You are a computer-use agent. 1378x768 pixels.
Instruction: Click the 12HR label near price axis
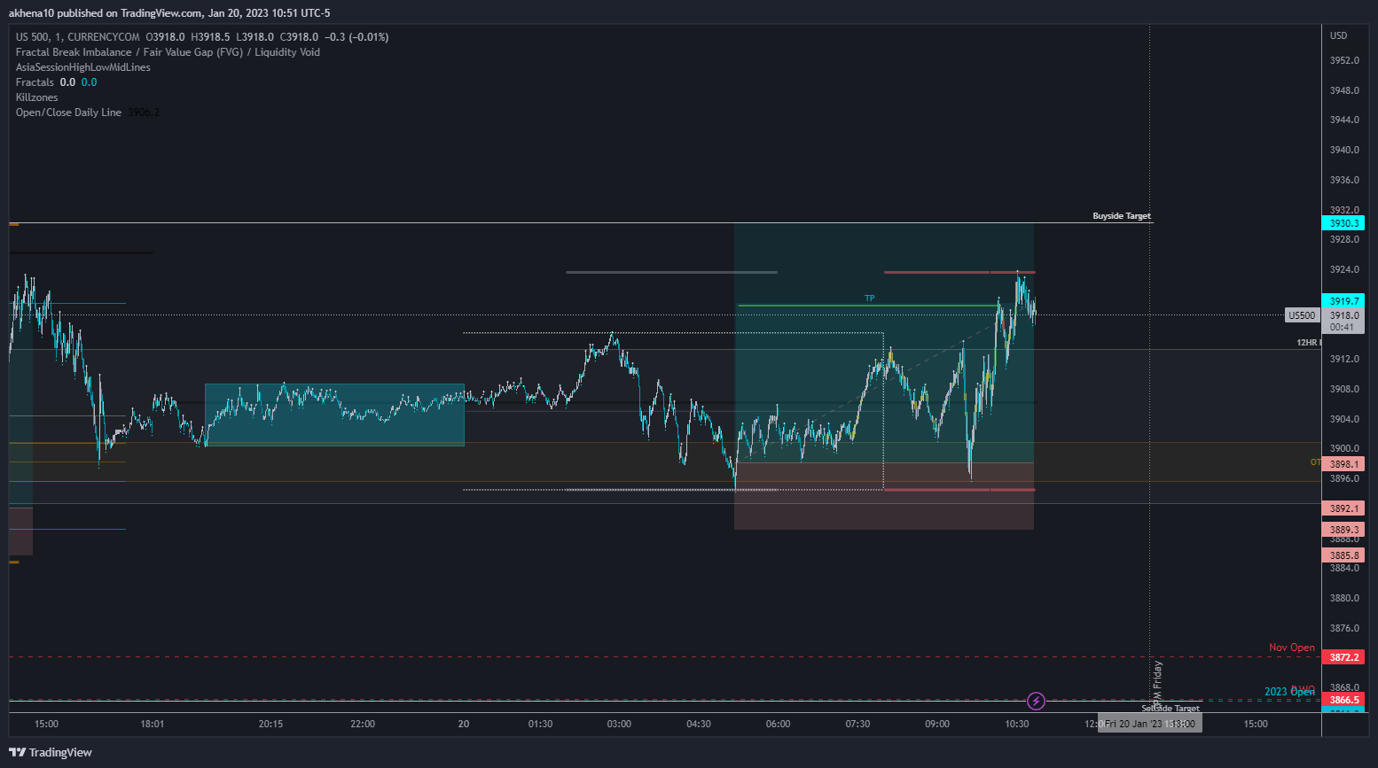click(x=1308, y=343)
